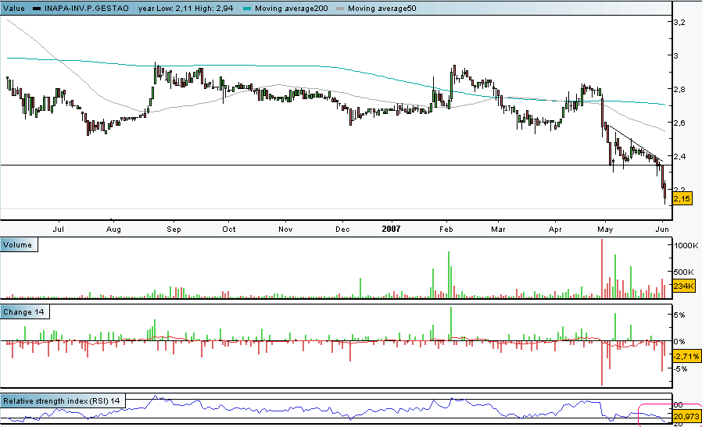Image resolution: width=702 pixels, height=427 pixels.
Task: Click the 3,2 price axis label
Action: pyautogui.click(x=679, y=23)
